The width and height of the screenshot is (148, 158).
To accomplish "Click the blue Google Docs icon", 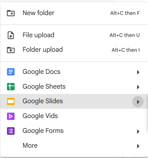I will pyautogui.click(x=11, y=72).
